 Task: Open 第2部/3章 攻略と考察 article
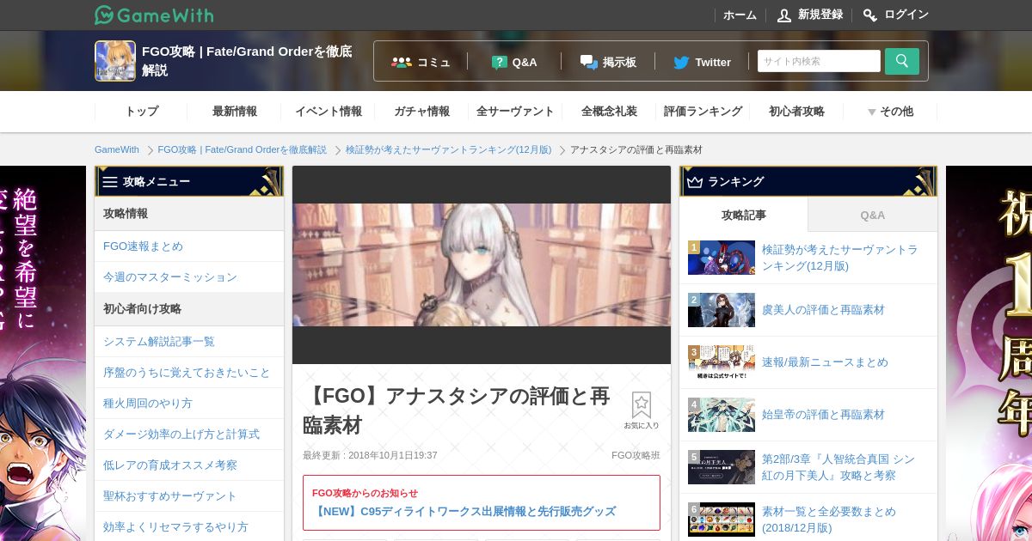[x=838, y=467]
